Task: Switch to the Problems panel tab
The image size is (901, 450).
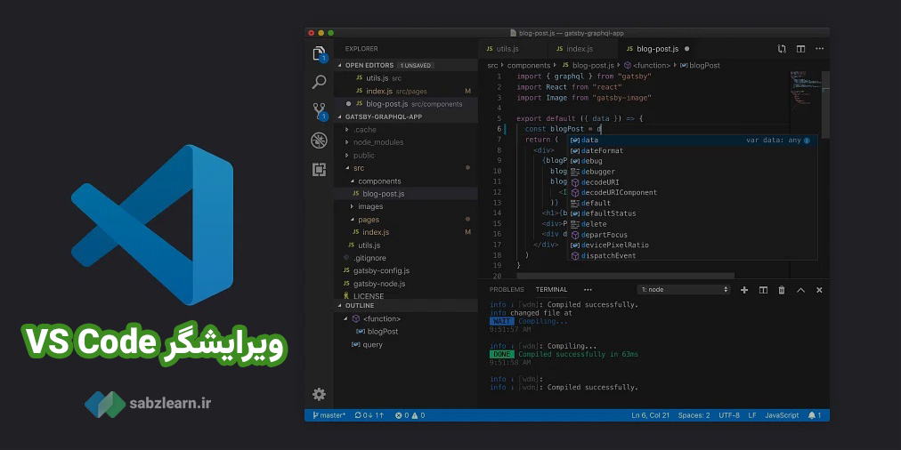Action: coord(507,290)
